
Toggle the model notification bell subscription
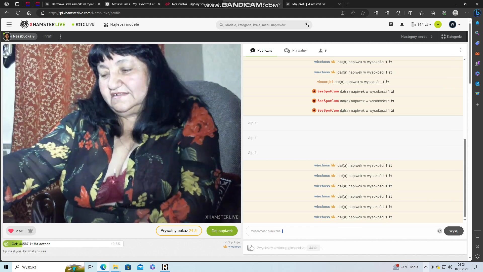(30, 231)
